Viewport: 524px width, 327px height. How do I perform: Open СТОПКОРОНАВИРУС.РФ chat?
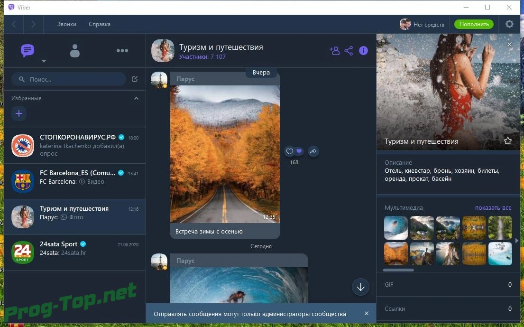pyautogui.click(x=75, y=146)
